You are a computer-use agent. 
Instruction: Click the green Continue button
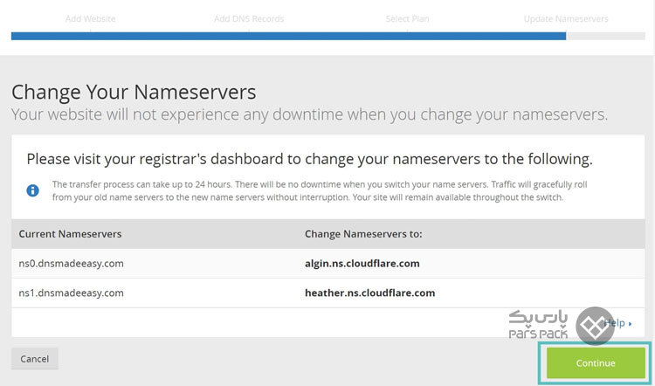point(596,363)
